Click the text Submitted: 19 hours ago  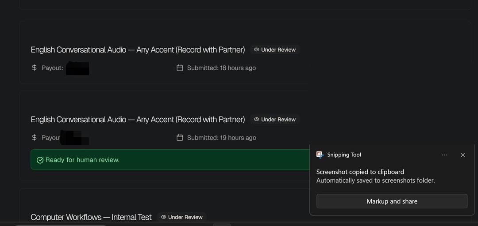[x=222, y=138]
